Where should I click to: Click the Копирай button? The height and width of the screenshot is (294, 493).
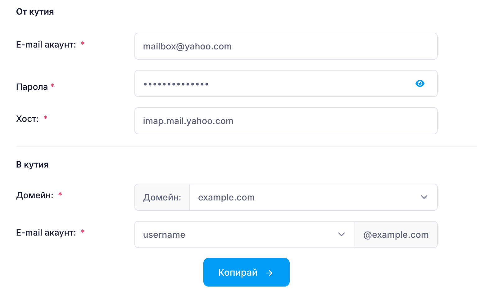click(246, 272)
